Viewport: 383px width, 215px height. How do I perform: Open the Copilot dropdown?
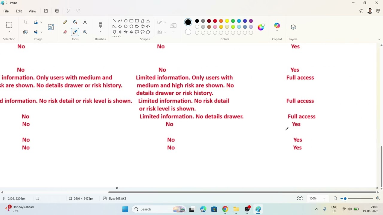pyautogui.click(x=277, y=30)
